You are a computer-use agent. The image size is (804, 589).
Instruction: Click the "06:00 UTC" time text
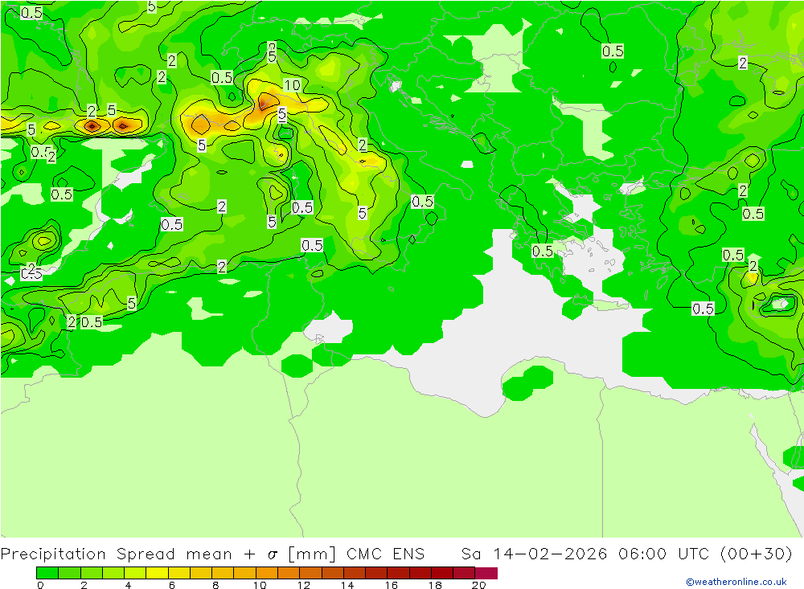(663, 554)
